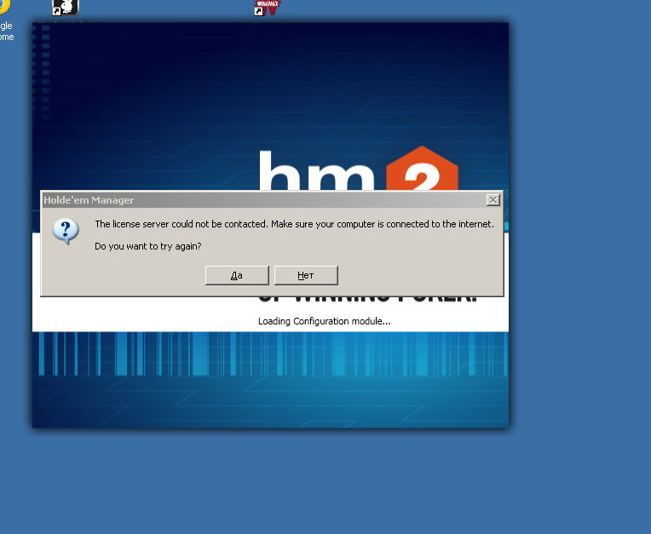Click the "Loading Configuration module..." status text
The height and width of the screenshot is (534, 651).
[325, 321]
